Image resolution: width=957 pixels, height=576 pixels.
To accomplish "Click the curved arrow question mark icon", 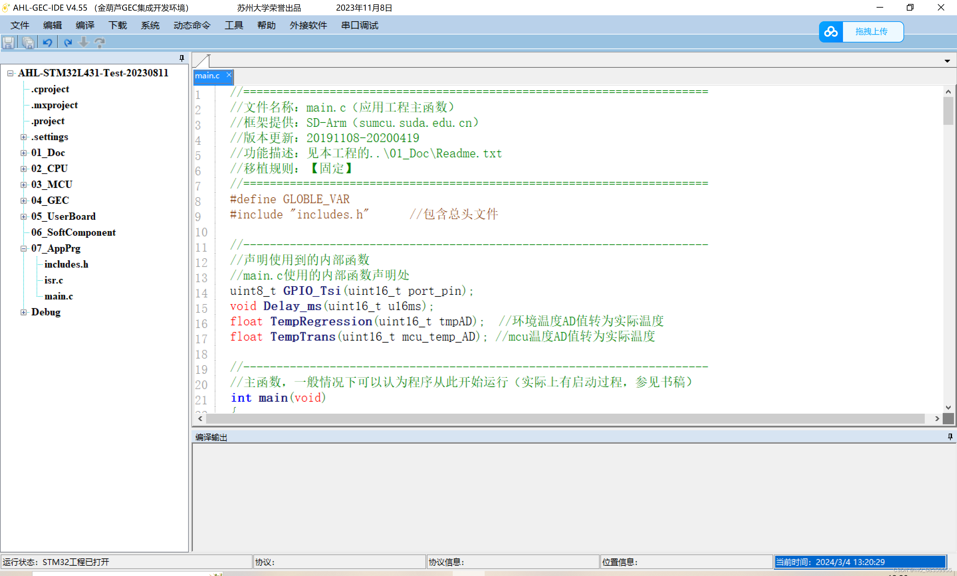I will click(x=100, y=42).
